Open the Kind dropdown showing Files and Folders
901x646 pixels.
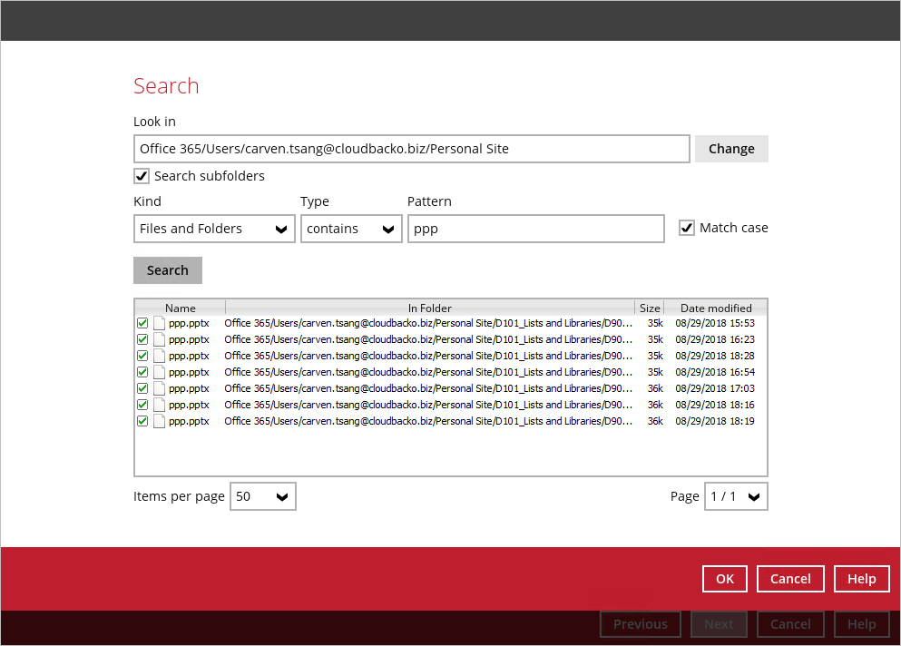click(214, 230)
